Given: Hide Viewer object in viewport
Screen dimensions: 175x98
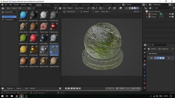Looking at the screenshot, I should [170, 17].
